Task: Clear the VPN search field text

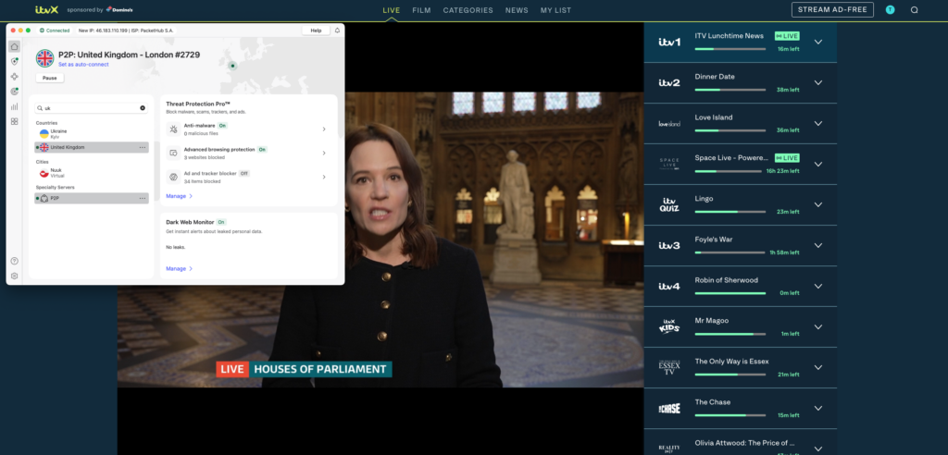Action: point(143,108)
